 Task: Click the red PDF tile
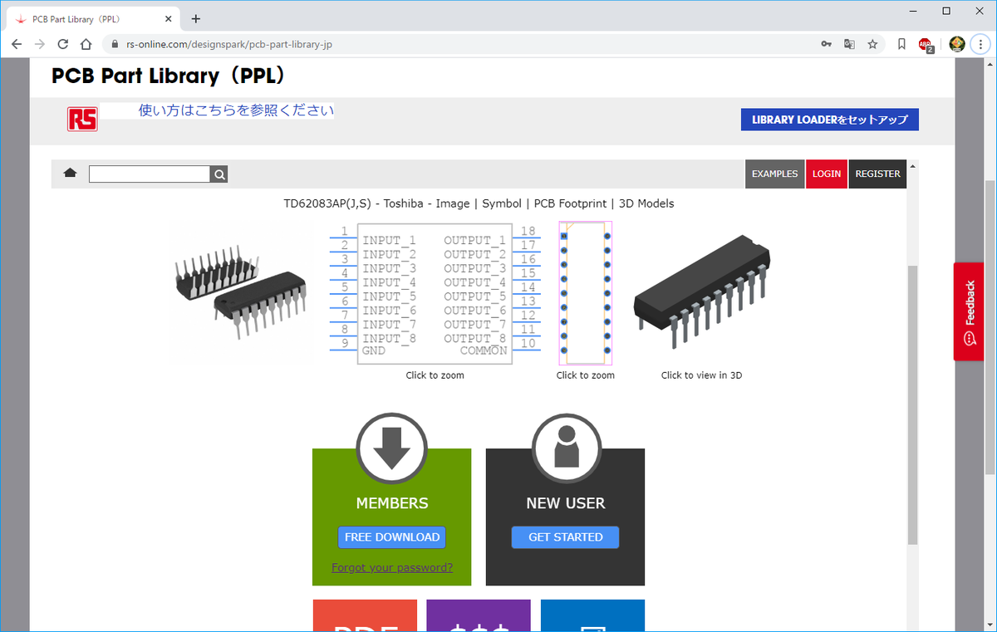(x=365, y=615)
